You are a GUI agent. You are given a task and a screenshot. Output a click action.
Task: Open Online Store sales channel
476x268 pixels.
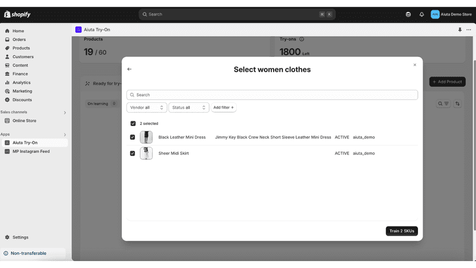pyautogui.click(x=24, y=121)
